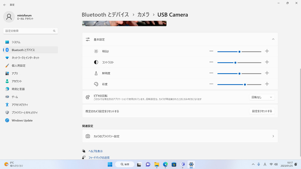Click フィードバックの送信 link
Image resolution: width=301 pixels, height=169 pixels.
(99, 157)
